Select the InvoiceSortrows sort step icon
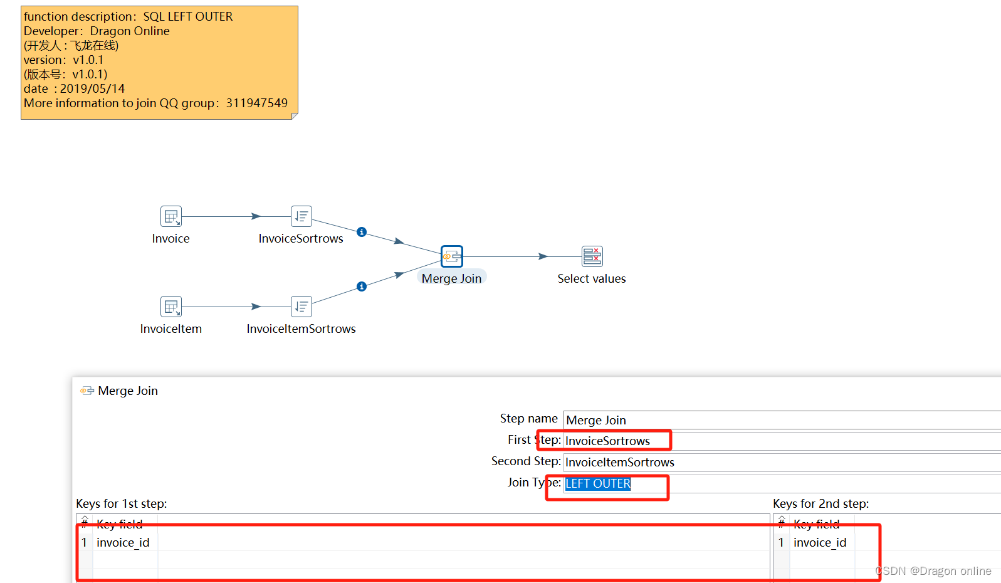This screenshot has width=1001, height=583. tap(301, 216)
